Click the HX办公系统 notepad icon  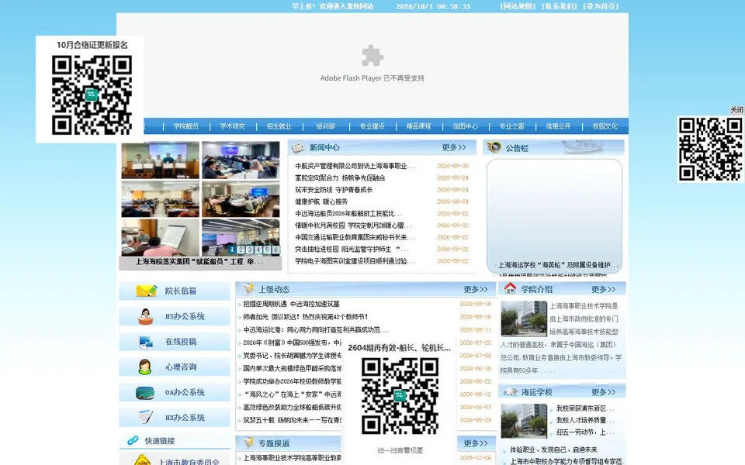click(x=145, y=418)
